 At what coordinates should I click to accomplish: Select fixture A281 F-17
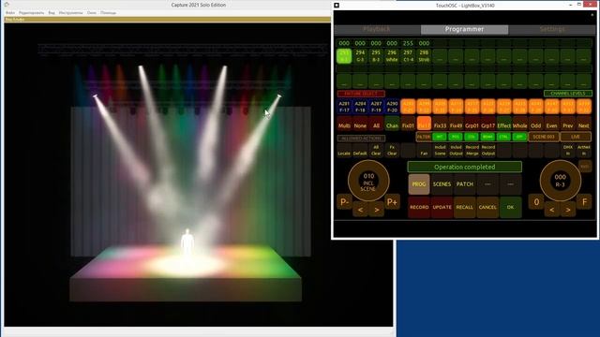pos(344,107)
